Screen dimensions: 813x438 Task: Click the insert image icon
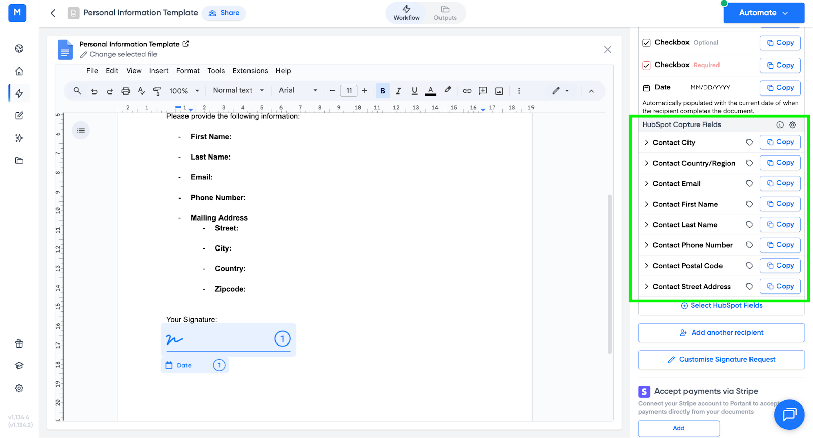[499, 91]
